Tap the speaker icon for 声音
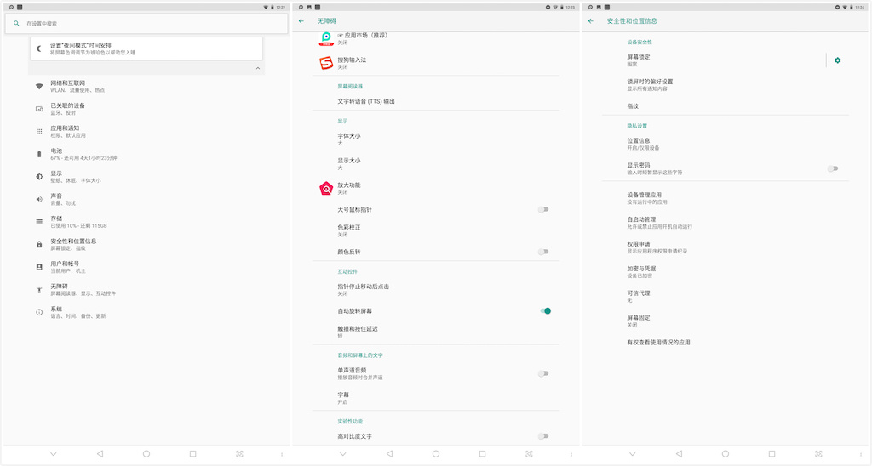872x466 pixels. point(39,199)
